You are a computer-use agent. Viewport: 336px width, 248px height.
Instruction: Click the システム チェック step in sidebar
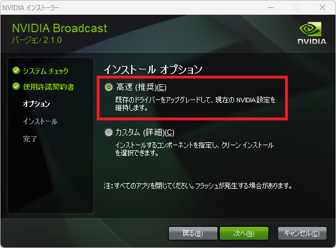pos(46,71)
